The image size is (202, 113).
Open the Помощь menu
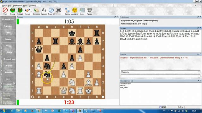click(33, 6)
